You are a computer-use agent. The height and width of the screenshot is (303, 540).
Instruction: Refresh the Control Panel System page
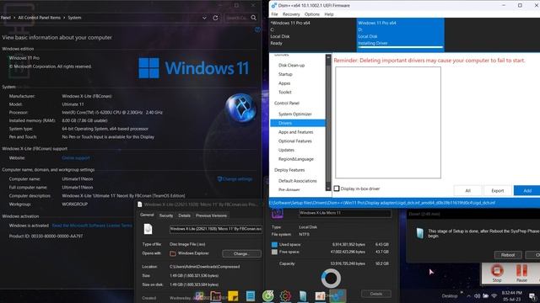(x=215, y=18)
